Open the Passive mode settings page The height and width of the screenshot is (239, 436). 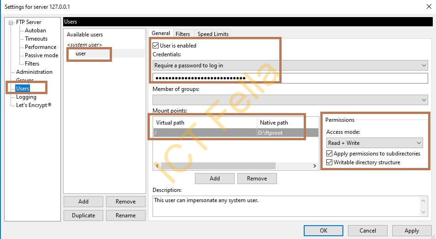pos(41,55)
